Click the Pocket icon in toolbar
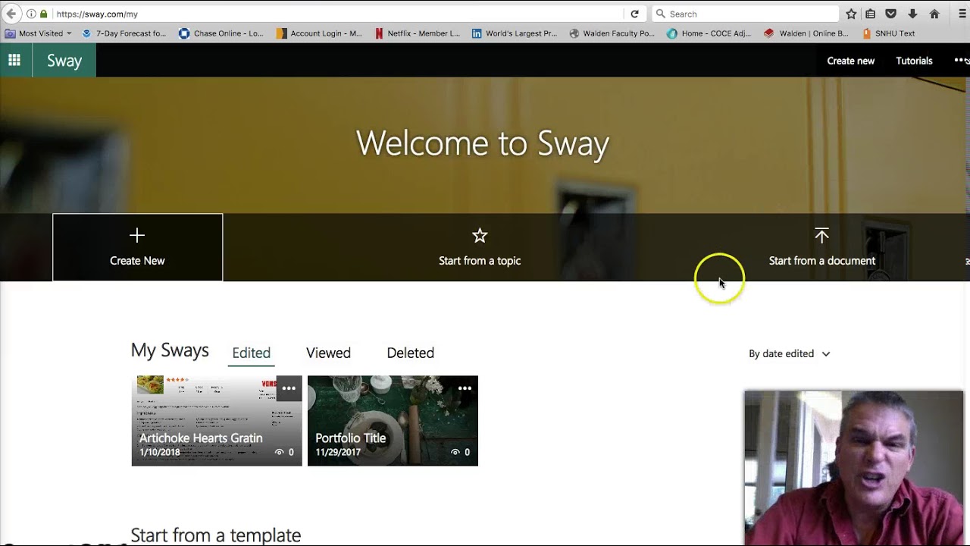Image resolution: width=970 pixels, height=546 pixels. tap(891, 14)
